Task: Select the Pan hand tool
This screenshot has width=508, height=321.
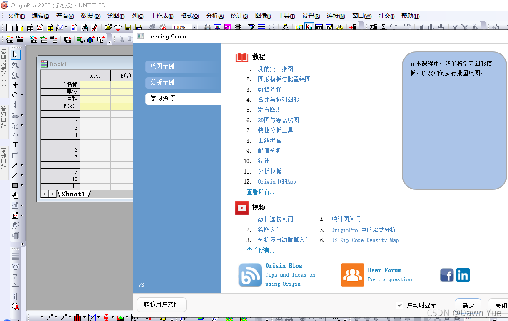Action: (15, 195)
